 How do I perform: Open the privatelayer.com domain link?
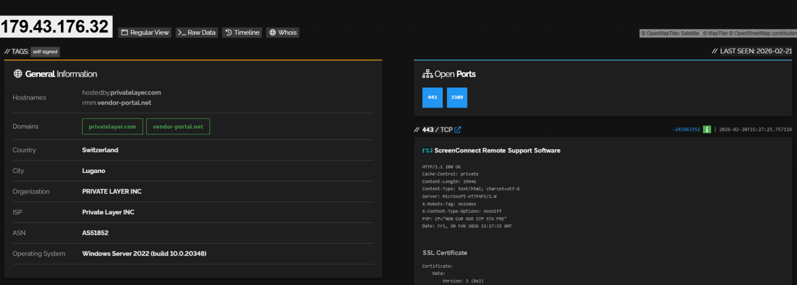pos(112,126)
